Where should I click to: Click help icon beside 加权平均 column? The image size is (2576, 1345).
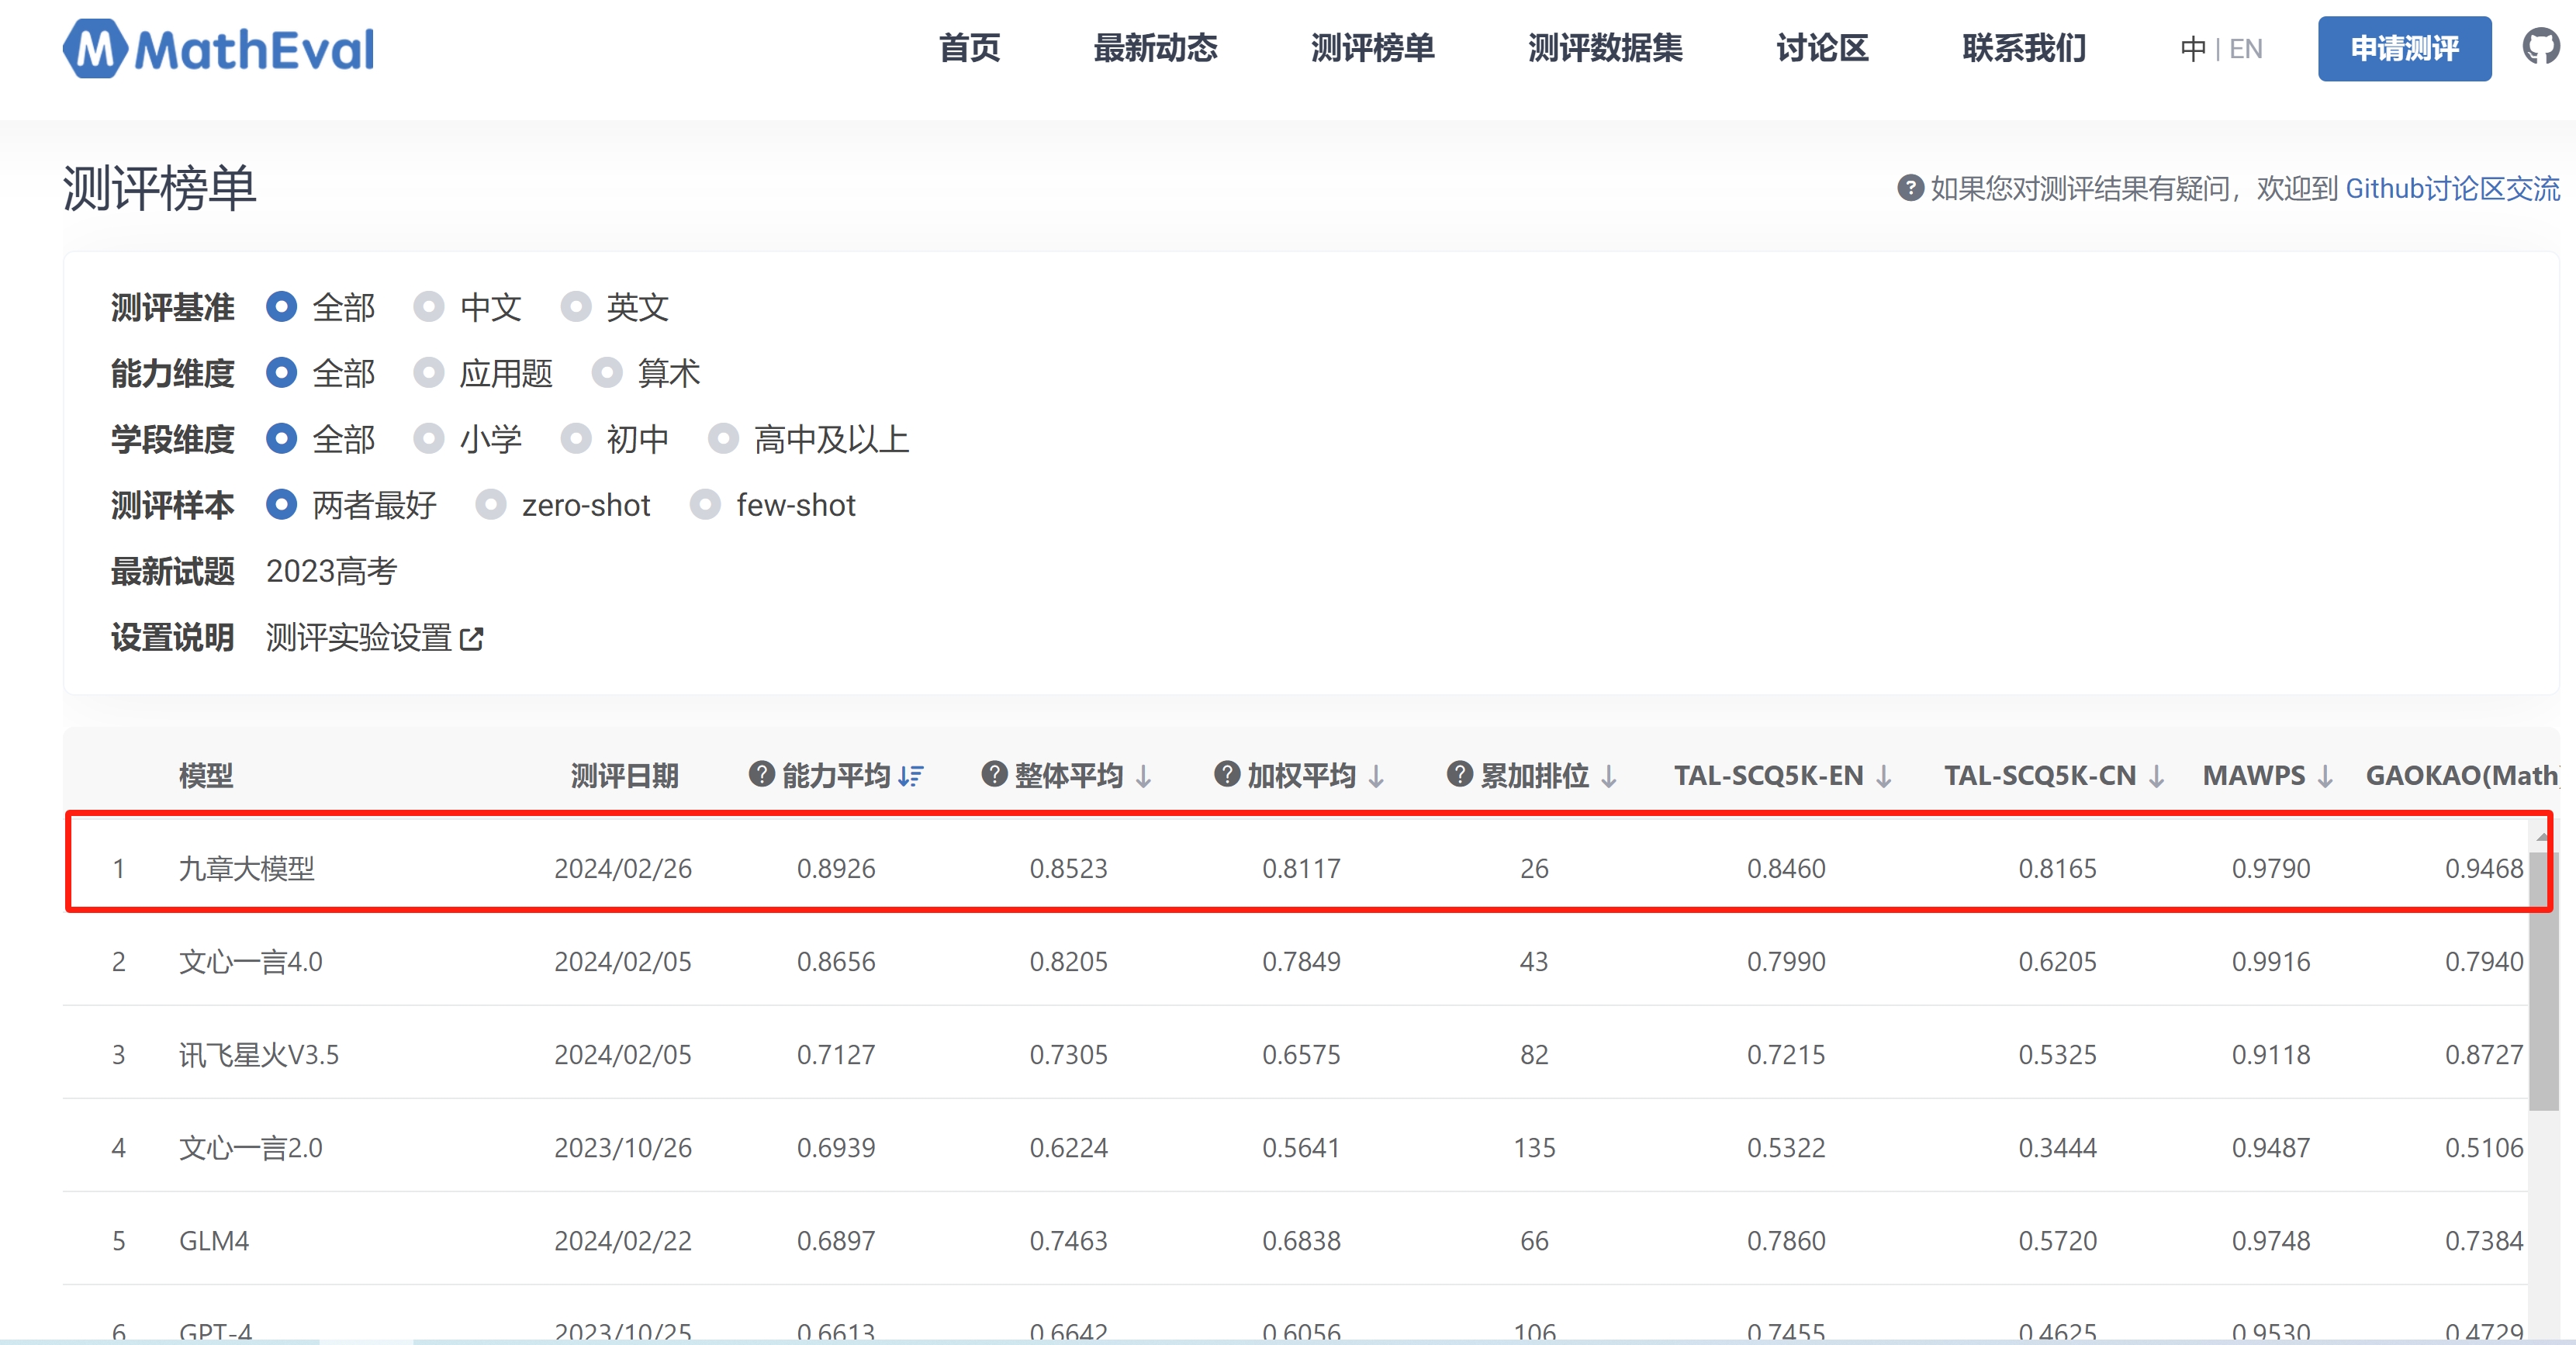1227,774
